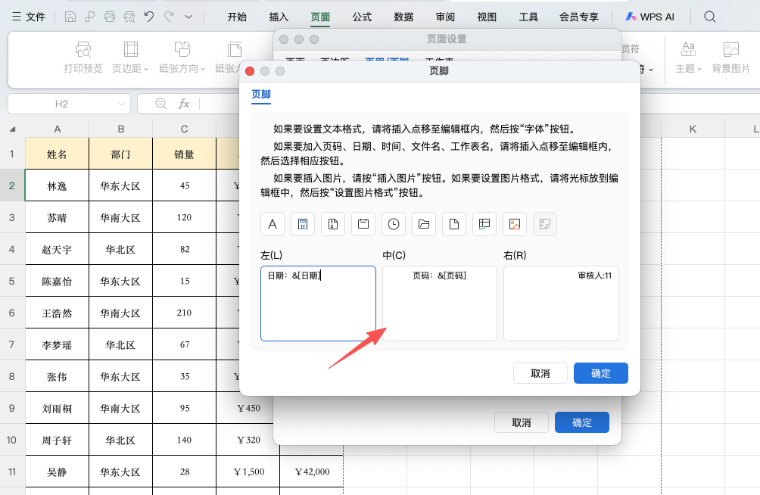The image size is (760, 495).
Task: Open WPS AI
Action: 650,17
